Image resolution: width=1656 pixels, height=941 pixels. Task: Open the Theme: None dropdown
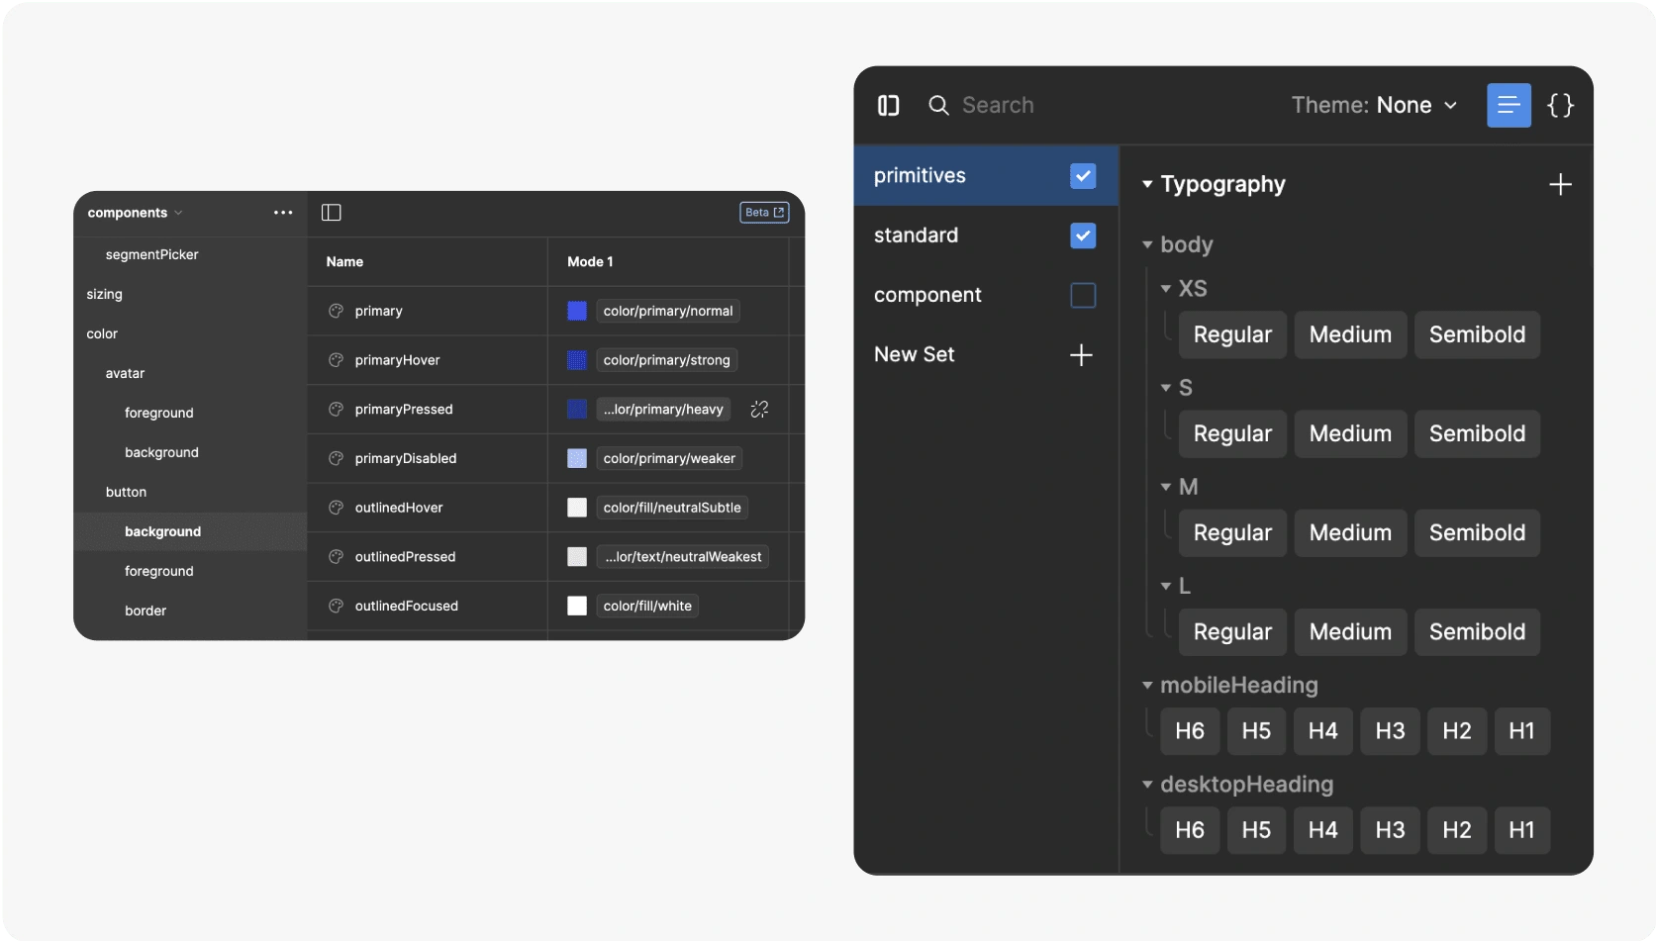point(1374,105)
